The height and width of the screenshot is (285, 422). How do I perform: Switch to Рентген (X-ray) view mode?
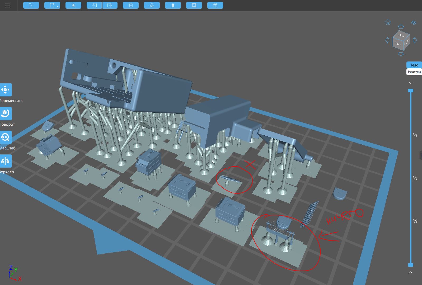(414, 72)
